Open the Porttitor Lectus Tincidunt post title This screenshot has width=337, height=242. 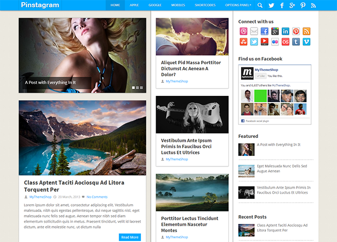(x=190, y=224)
